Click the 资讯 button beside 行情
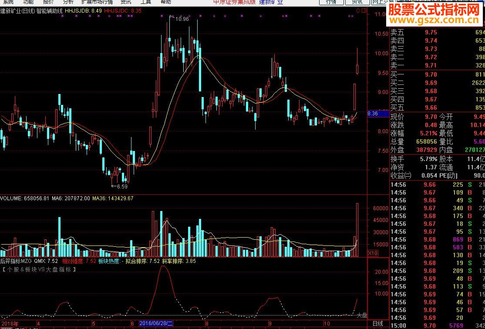 point(357,2)
